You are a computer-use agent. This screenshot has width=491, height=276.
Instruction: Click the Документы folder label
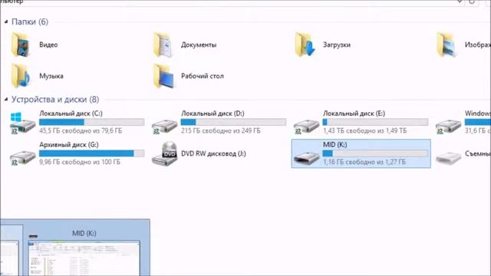(199, 44)
